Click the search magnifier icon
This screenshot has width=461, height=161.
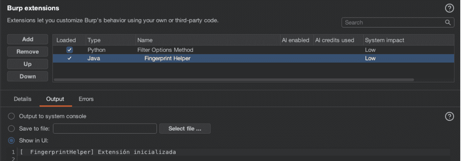pos(447,23)
